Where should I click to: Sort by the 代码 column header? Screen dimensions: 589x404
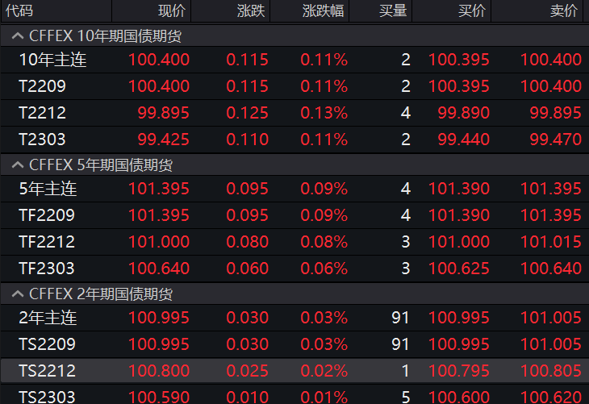pos(19,11)
